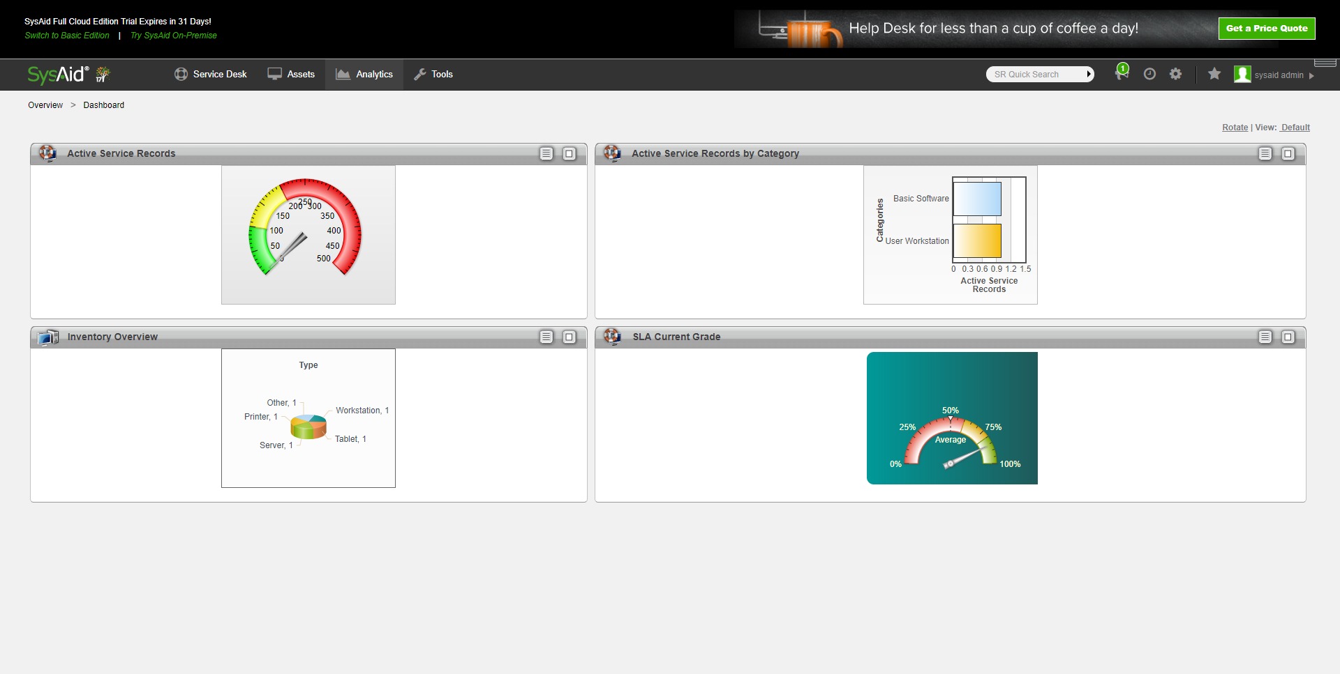Click the favorites star icon
This screenshot has width=1340, height=674.
1214,74
